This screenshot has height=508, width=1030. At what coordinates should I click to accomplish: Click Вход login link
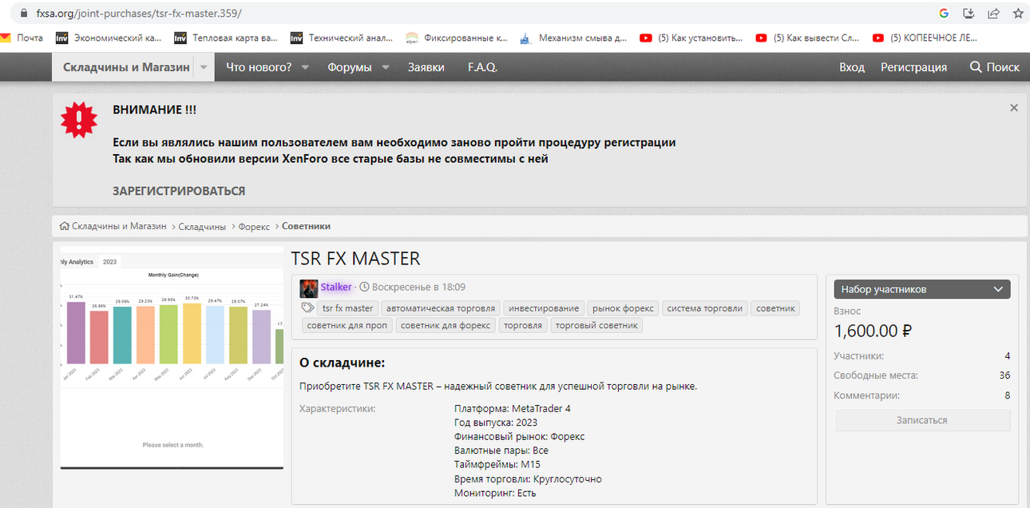pyautogui.click(x=852, y=67)
